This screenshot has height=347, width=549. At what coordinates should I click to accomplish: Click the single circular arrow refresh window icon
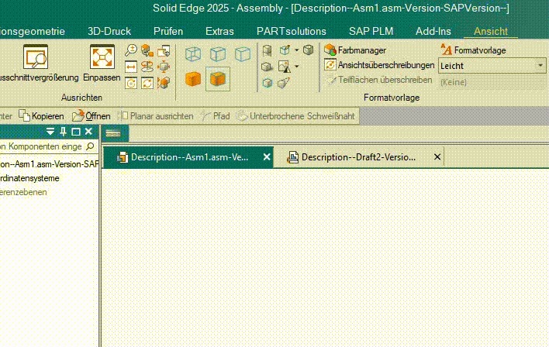[x=131, y=83]
